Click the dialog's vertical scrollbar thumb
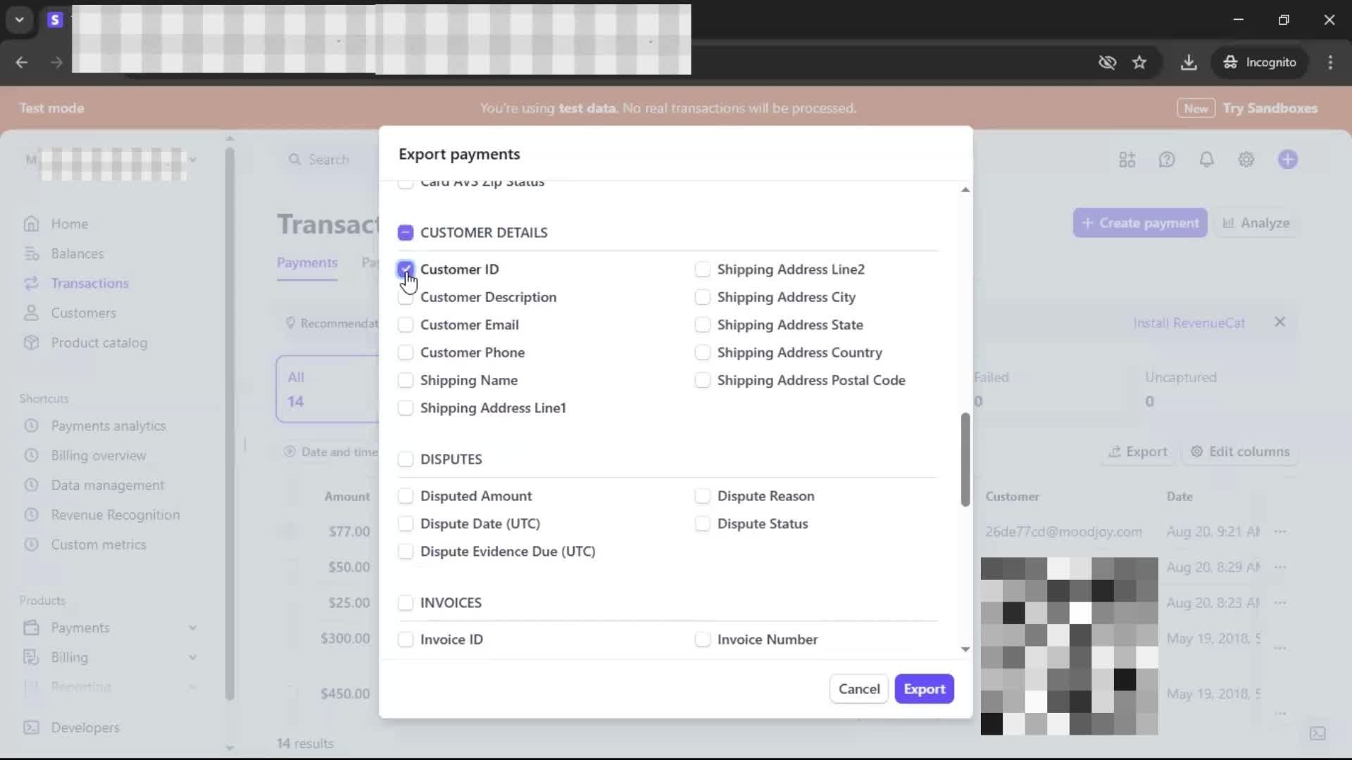 965,459
